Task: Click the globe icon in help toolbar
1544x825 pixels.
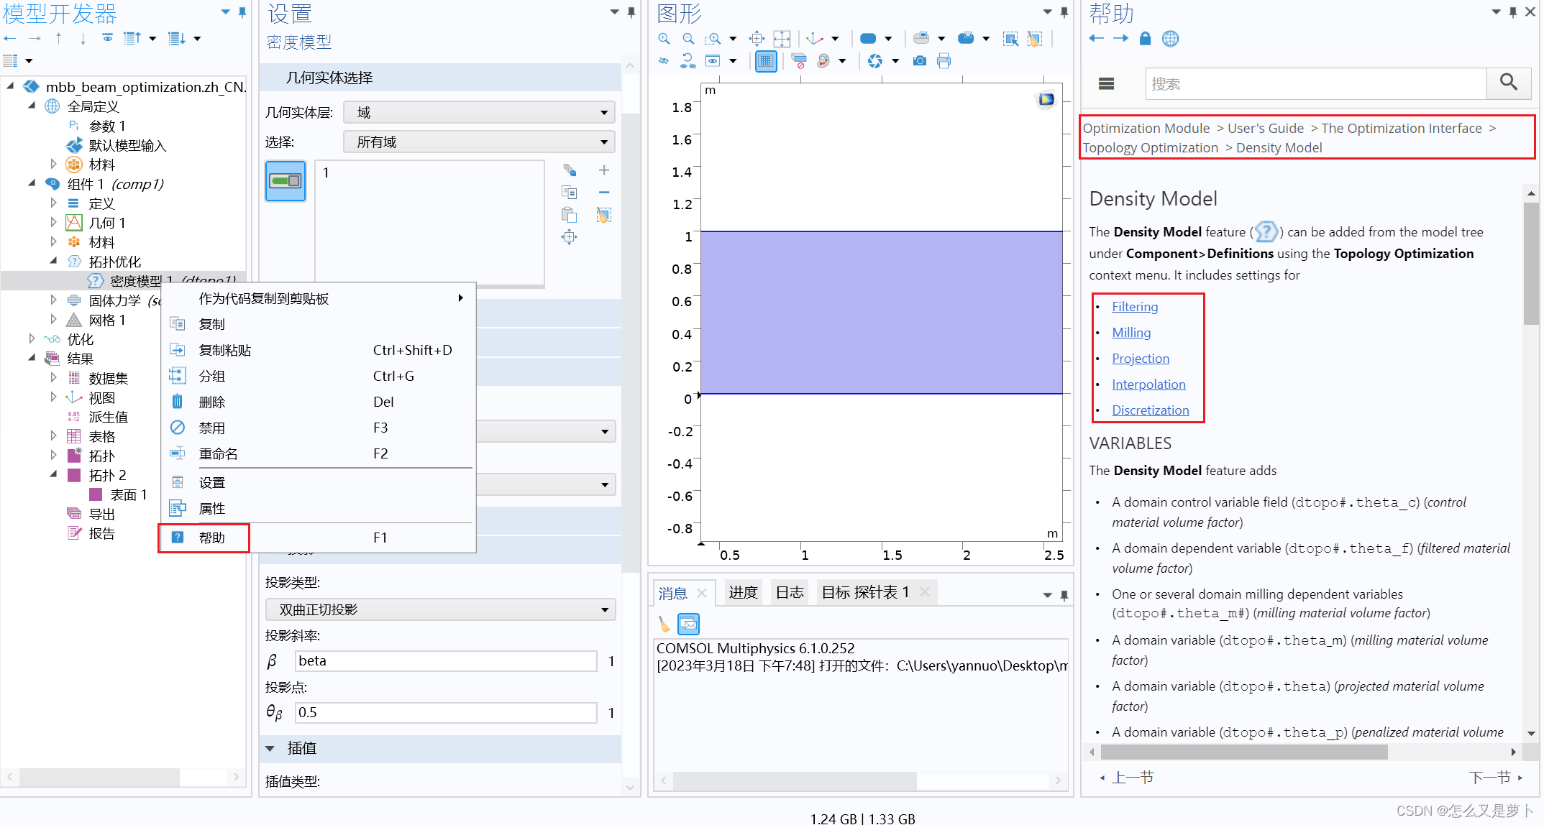Action: [1171, 39]
